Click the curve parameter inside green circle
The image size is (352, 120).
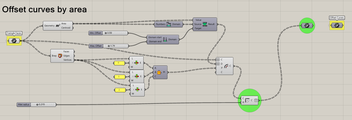click(x=307, y=26)
